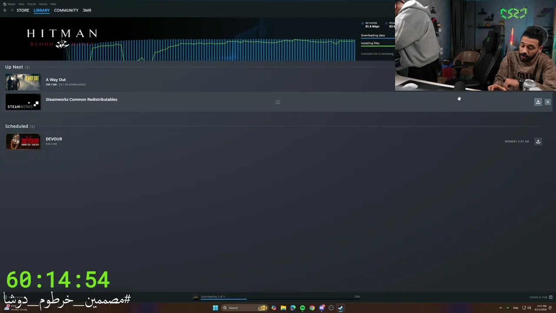Click the Scheduled section header
This screenshot has height=313, width=556.
point(20,126)
